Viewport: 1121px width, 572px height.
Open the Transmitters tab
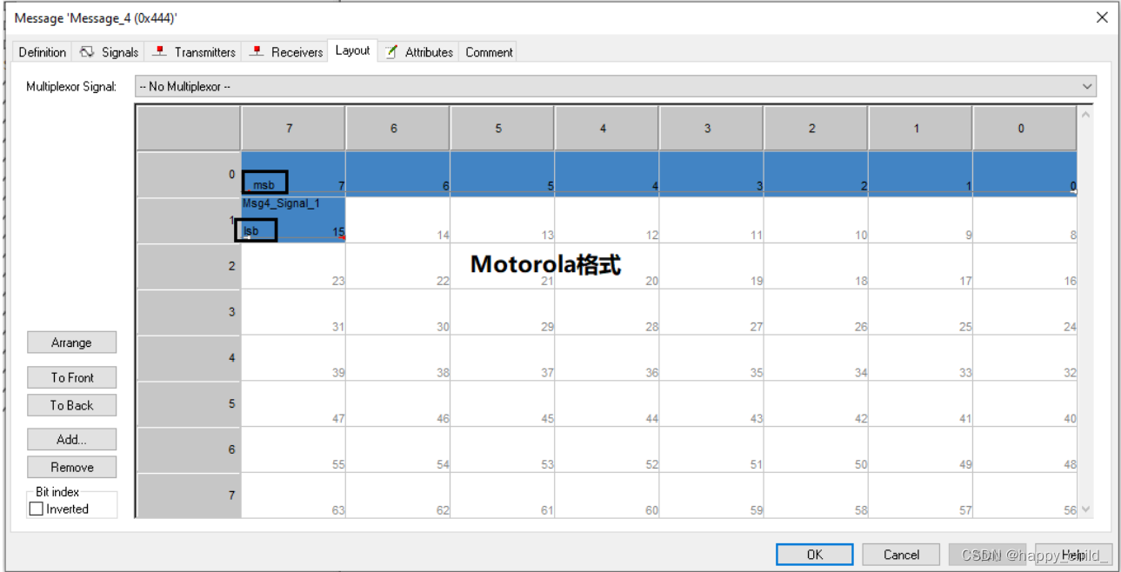click(x=194, y=52)
